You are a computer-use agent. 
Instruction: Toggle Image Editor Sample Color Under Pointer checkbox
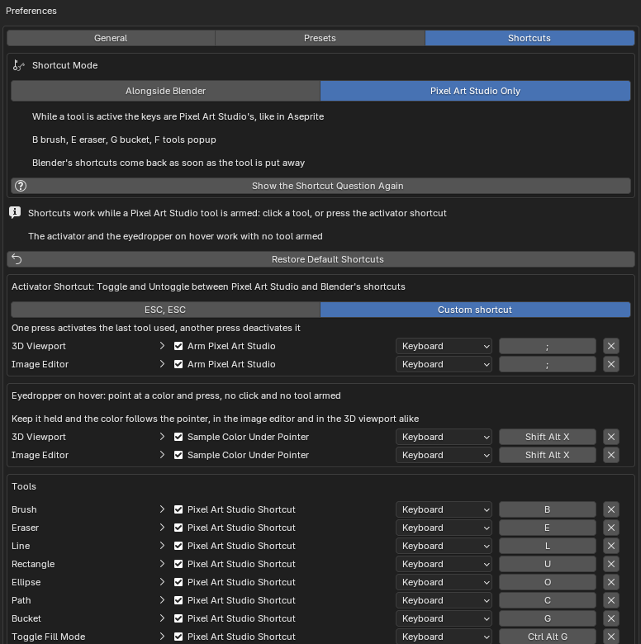178,455
